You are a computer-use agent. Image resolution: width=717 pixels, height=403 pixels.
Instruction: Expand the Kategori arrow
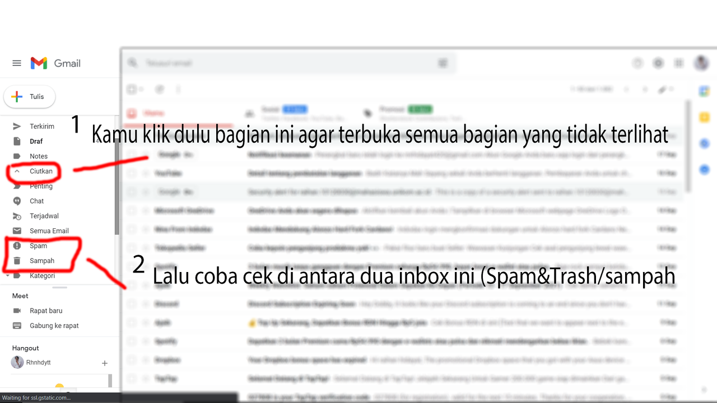point(7,275)
